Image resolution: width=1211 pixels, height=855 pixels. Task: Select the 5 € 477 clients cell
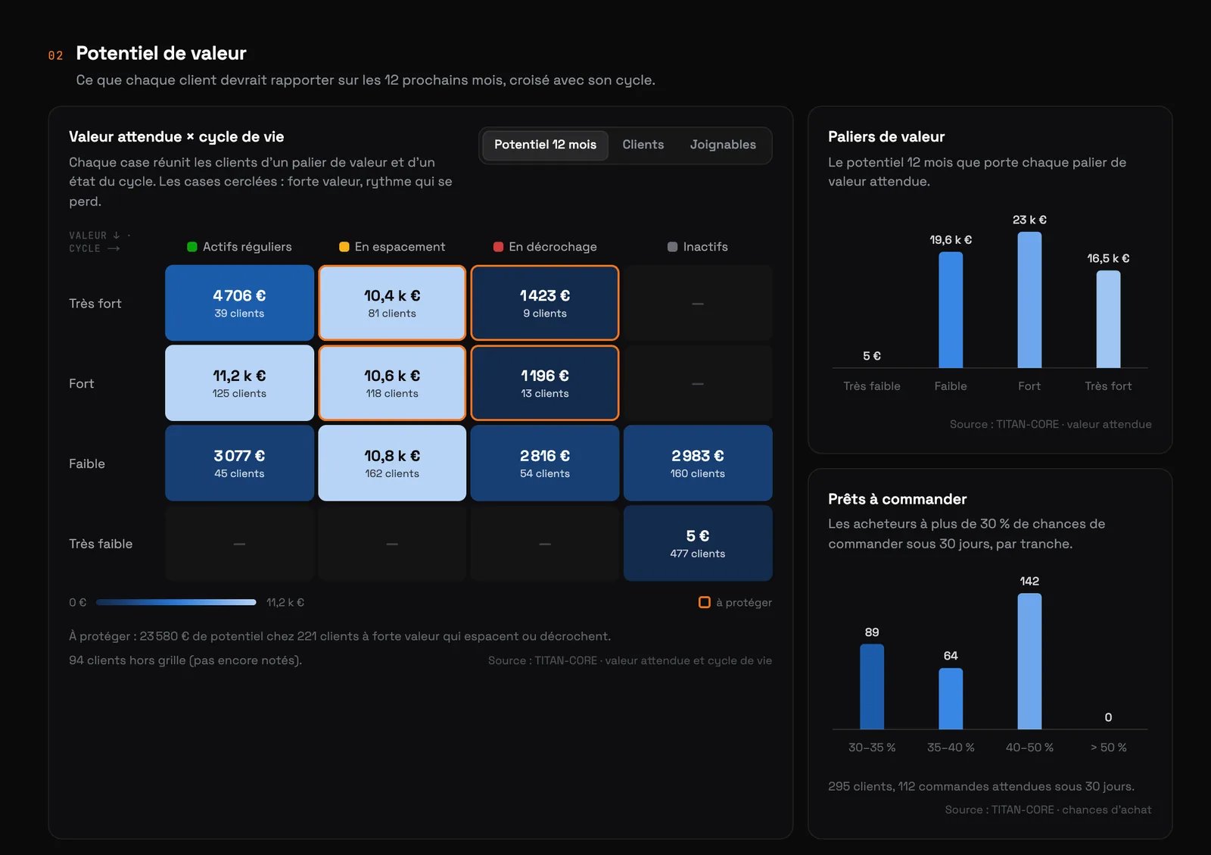pyautogui.click(x=698, y=543)
